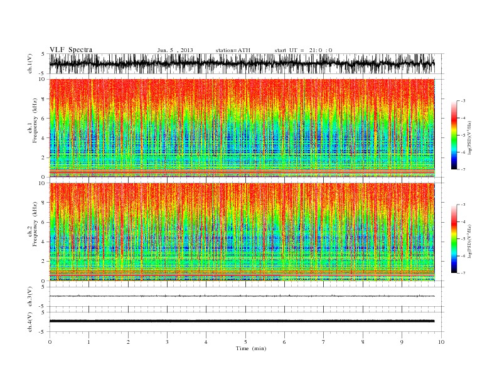
Task: Click time axis tick label "10" at bottom
Action: (441, 342)
